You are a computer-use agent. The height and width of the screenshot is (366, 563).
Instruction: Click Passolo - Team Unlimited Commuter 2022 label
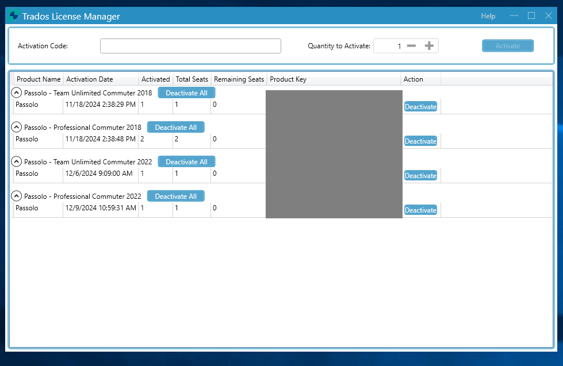pyautogui.click(x=88, y=162)
